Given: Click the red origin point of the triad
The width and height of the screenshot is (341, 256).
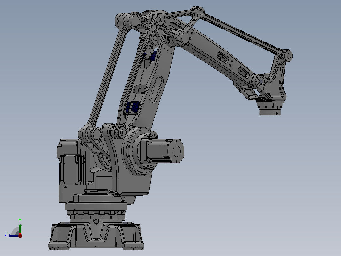Looking at the screenshot, I should tap(20, 236).
